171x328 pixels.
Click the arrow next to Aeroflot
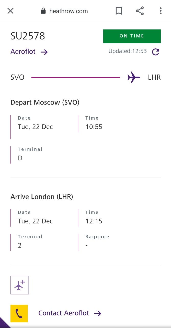44,52
